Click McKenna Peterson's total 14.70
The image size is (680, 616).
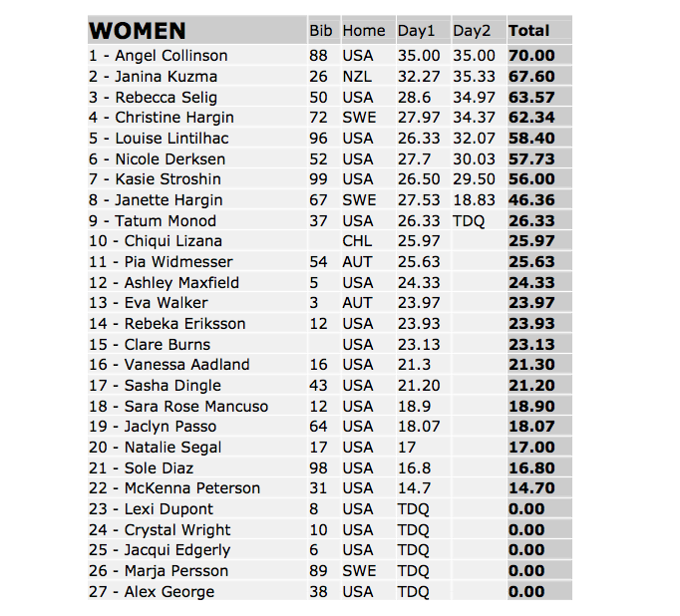coord(531,488)
